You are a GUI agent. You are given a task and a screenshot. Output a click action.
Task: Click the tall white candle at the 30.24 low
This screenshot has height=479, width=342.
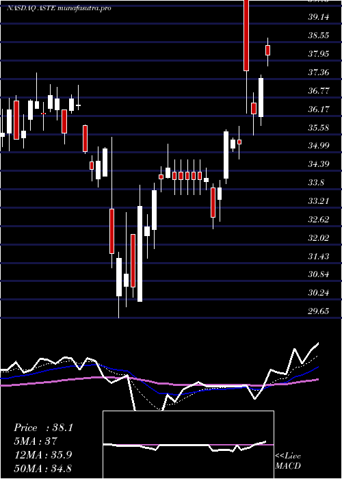pos(140,254)
